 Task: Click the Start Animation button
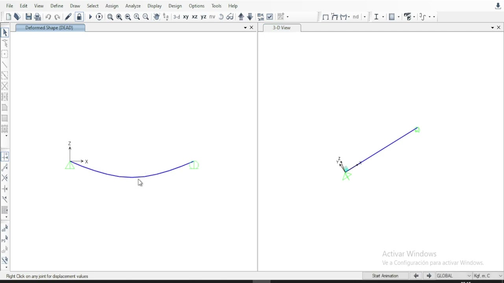click(385, 276)
